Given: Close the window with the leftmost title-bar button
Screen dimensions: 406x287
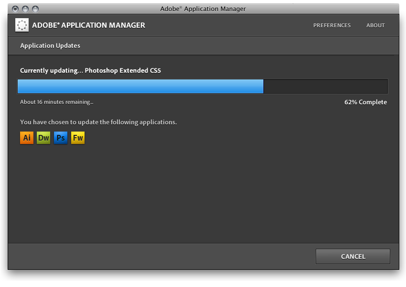Looking at the screenshot, I should [15, 9].
